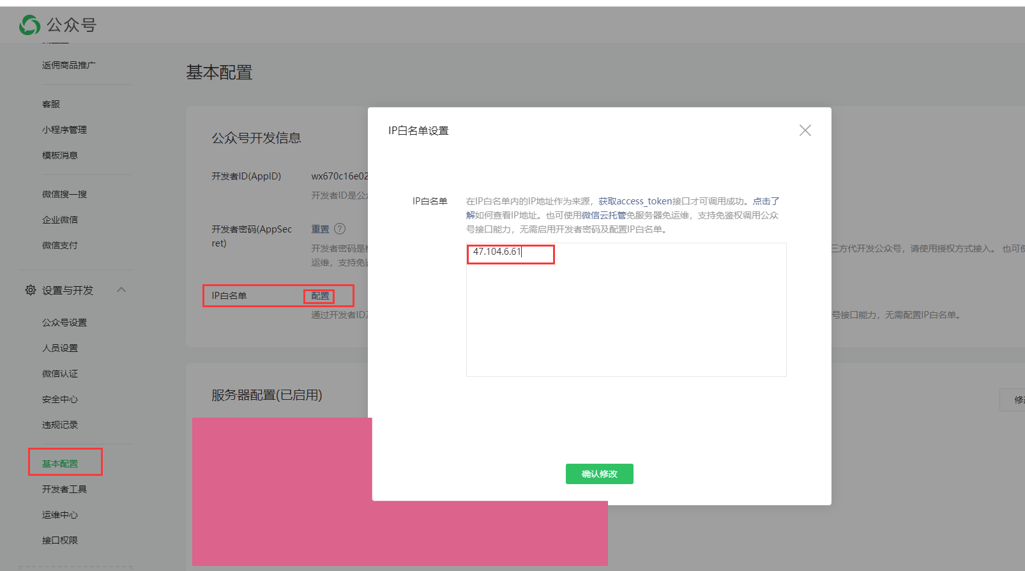Click 重置 link for developer secret
The width and height of the screenshot is (1025, 571).
[x=321, y=229]
